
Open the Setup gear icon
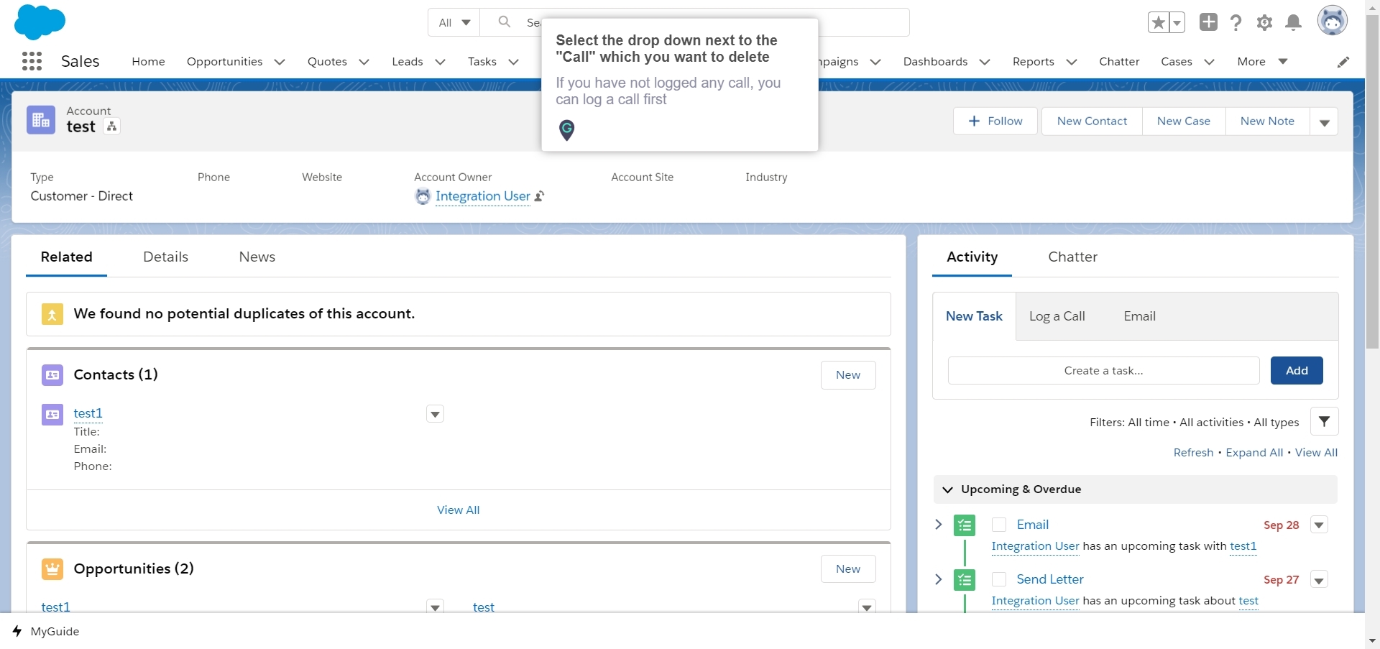pyautogui.click(x=1264, y=23)
